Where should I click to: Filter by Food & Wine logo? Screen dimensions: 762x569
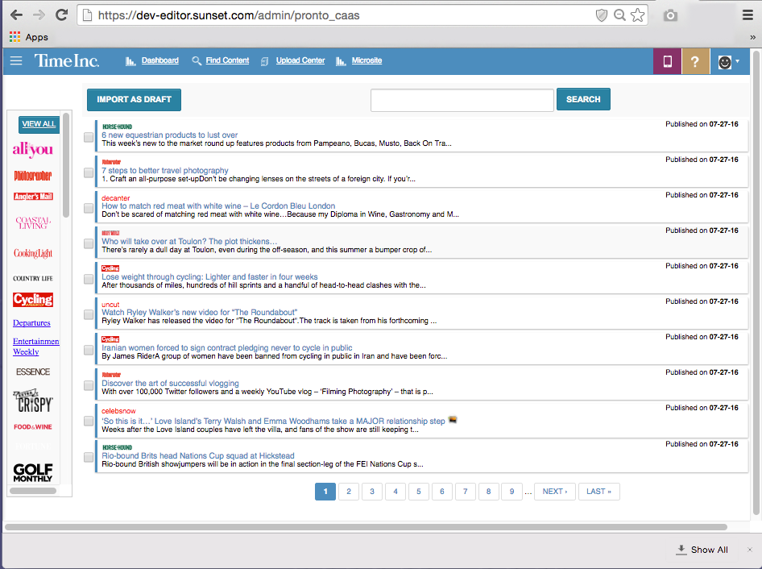[33, 427]
